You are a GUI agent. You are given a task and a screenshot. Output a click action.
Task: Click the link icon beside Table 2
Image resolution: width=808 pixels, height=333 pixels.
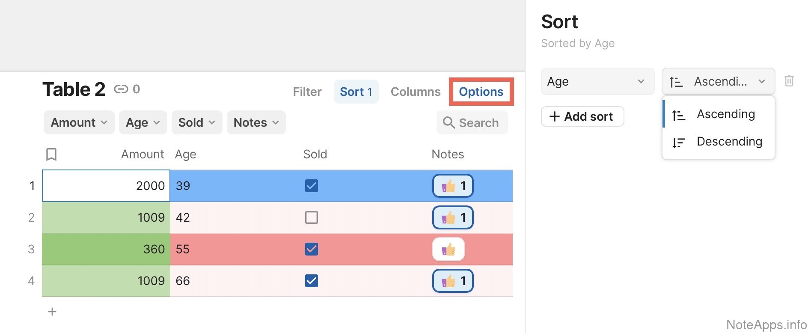coord(121,89)
